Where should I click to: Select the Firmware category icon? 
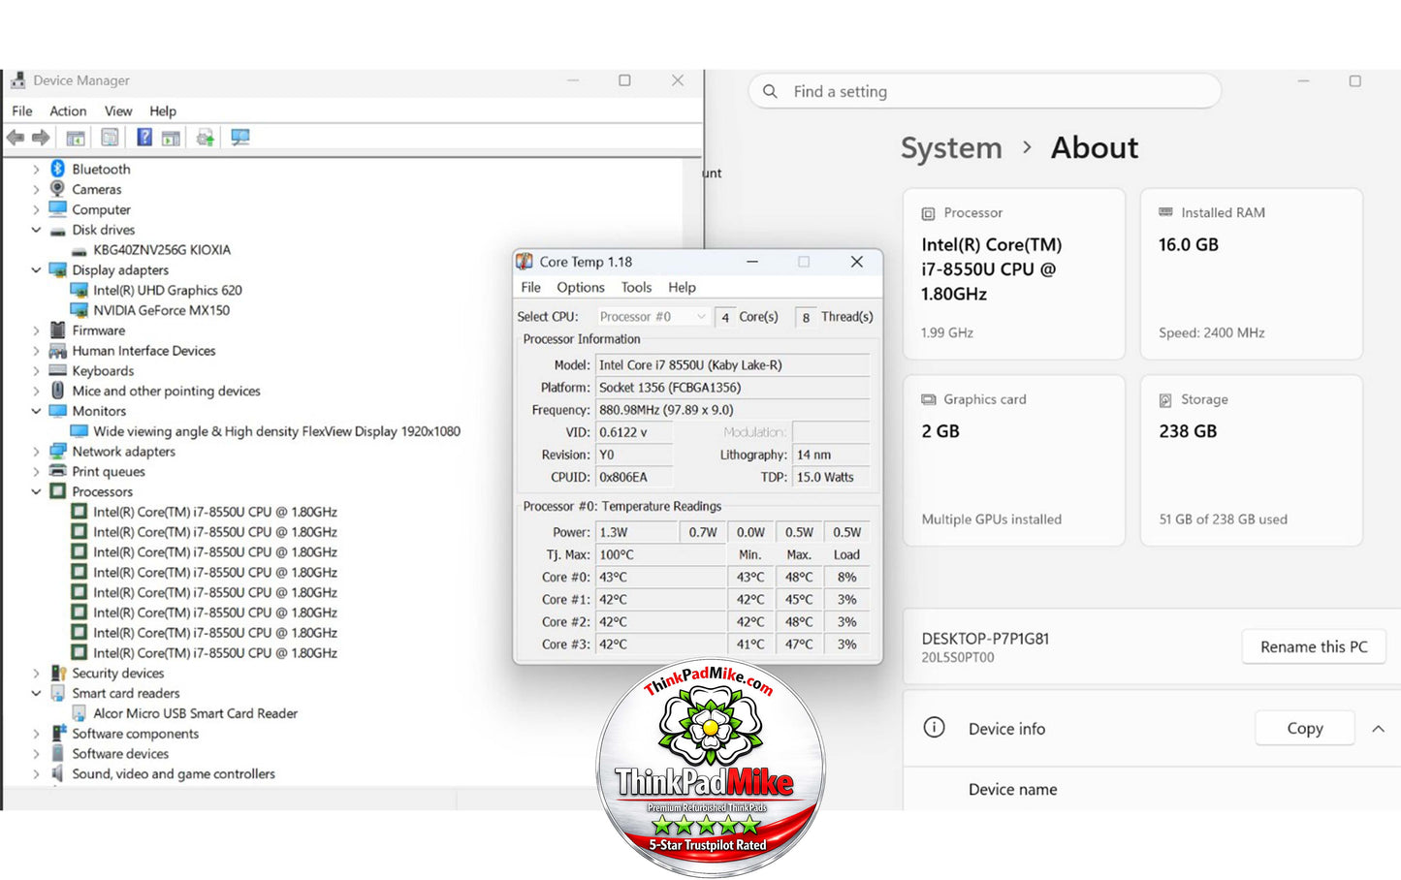(57, 330)
